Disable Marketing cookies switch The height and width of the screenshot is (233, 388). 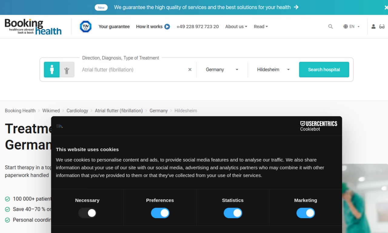tap(306, 213)
